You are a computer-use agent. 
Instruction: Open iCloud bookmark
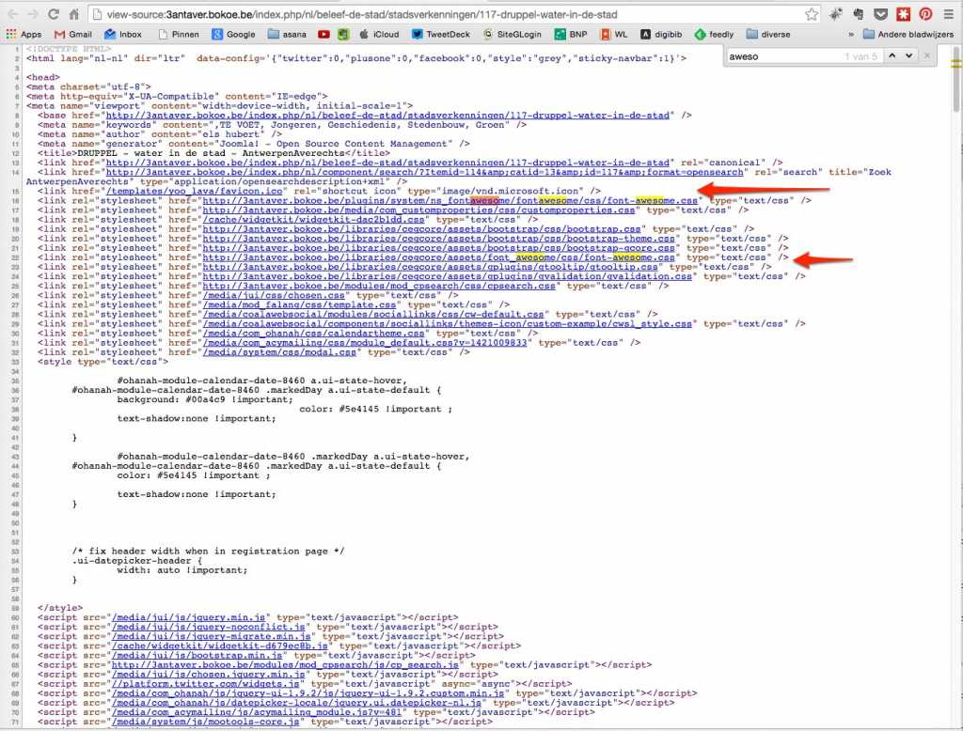click(380, 35)
